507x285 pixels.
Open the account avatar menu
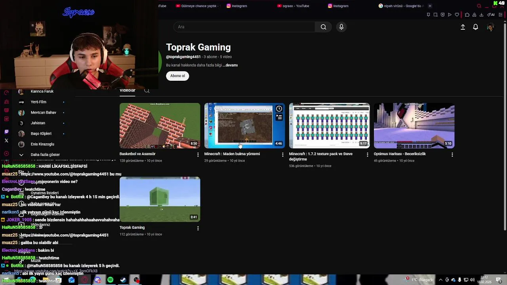(490, 27)
